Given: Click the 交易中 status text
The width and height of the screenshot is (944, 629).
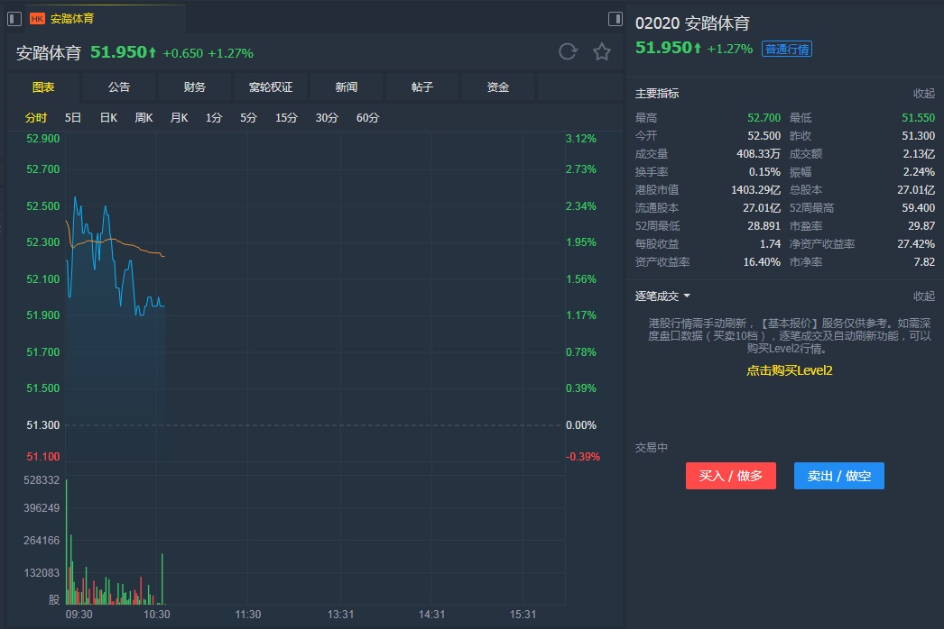Looking at the screenshot, I should [x=652, y=448].
